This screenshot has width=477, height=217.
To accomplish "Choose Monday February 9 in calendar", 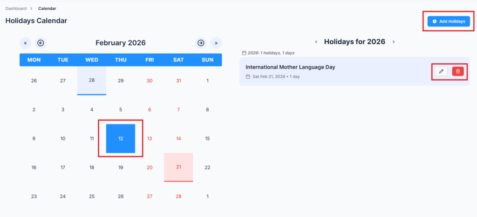I will tap(34, 138).
